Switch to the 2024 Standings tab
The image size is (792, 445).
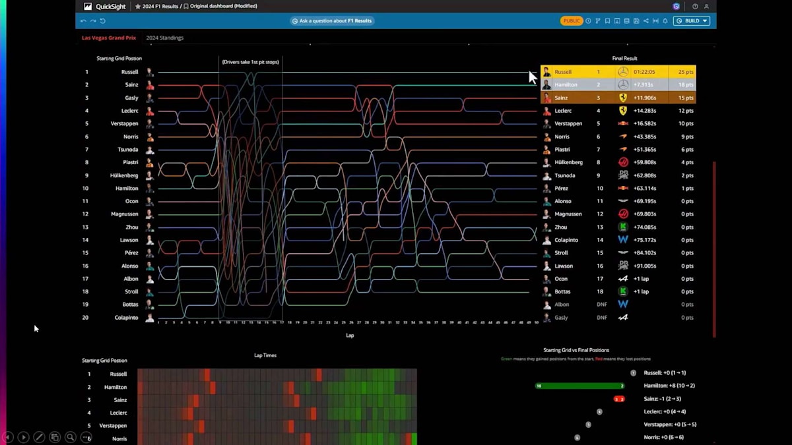165,38
